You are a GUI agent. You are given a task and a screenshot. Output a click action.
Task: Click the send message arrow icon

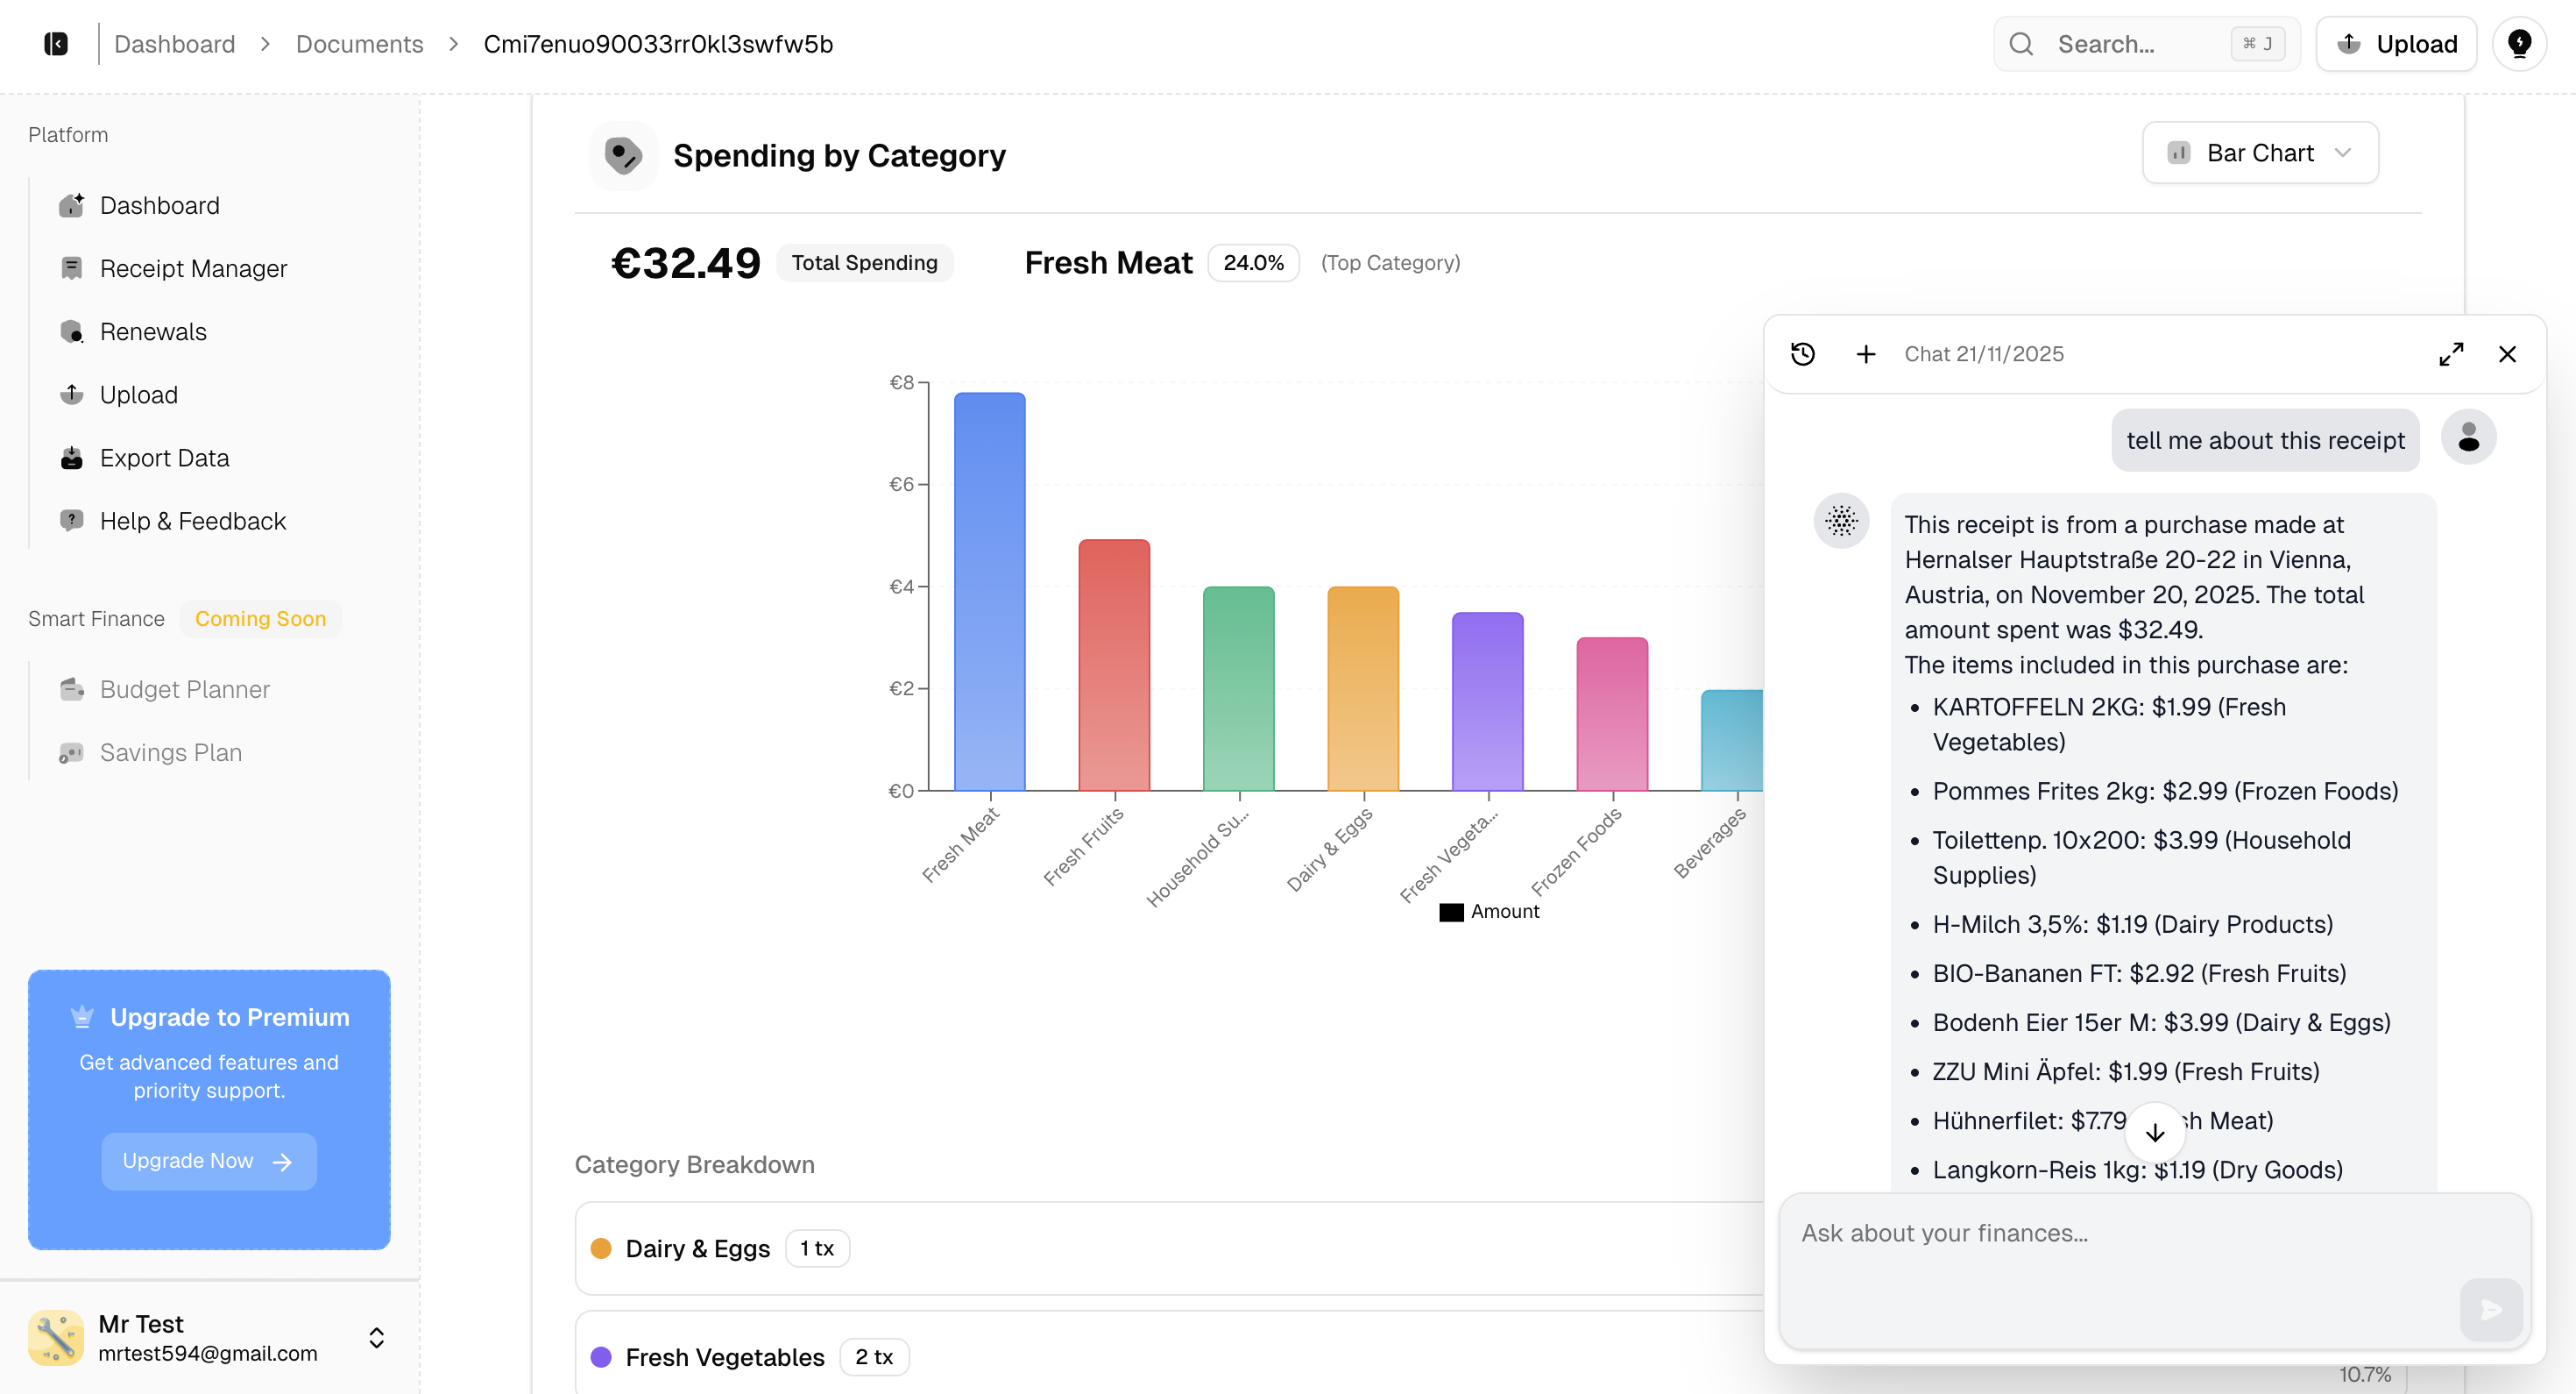click(x=2491, y=1309)
